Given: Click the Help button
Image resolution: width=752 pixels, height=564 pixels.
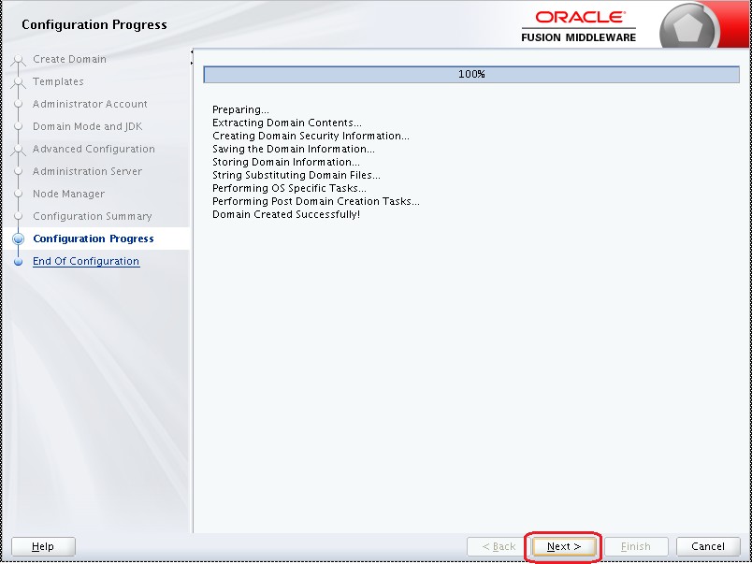Looking at the screenshot, I should coord(43,546).
